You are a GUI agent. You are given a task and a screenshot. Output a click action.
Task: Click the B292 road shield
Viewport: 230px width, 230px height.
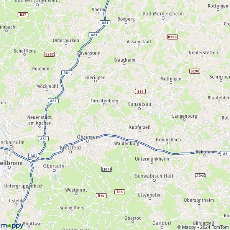[49, 54]
